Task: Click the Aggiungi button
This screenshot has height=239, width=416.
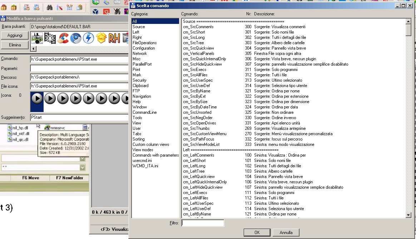Action: point(15,35)
